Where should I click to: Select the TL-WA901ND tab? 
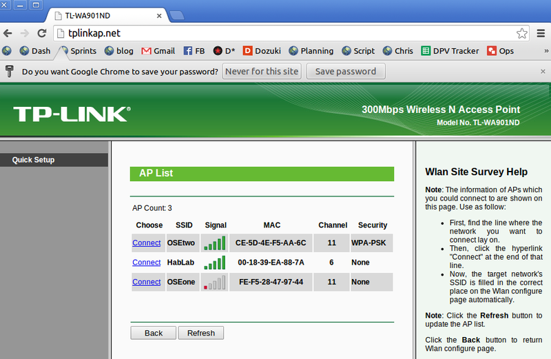(x=107, y=15)
